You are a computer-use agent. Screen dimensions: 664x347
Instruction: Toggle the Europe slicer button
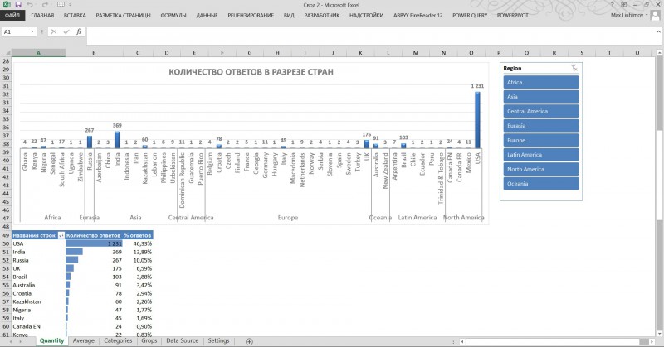coord(541,140)
